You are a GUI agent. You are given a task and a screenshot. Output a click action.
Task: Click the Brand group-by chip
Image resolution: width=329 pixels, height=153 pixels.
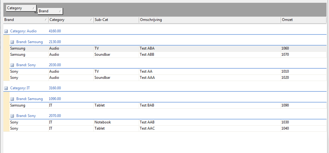click(x=50, y=11)
